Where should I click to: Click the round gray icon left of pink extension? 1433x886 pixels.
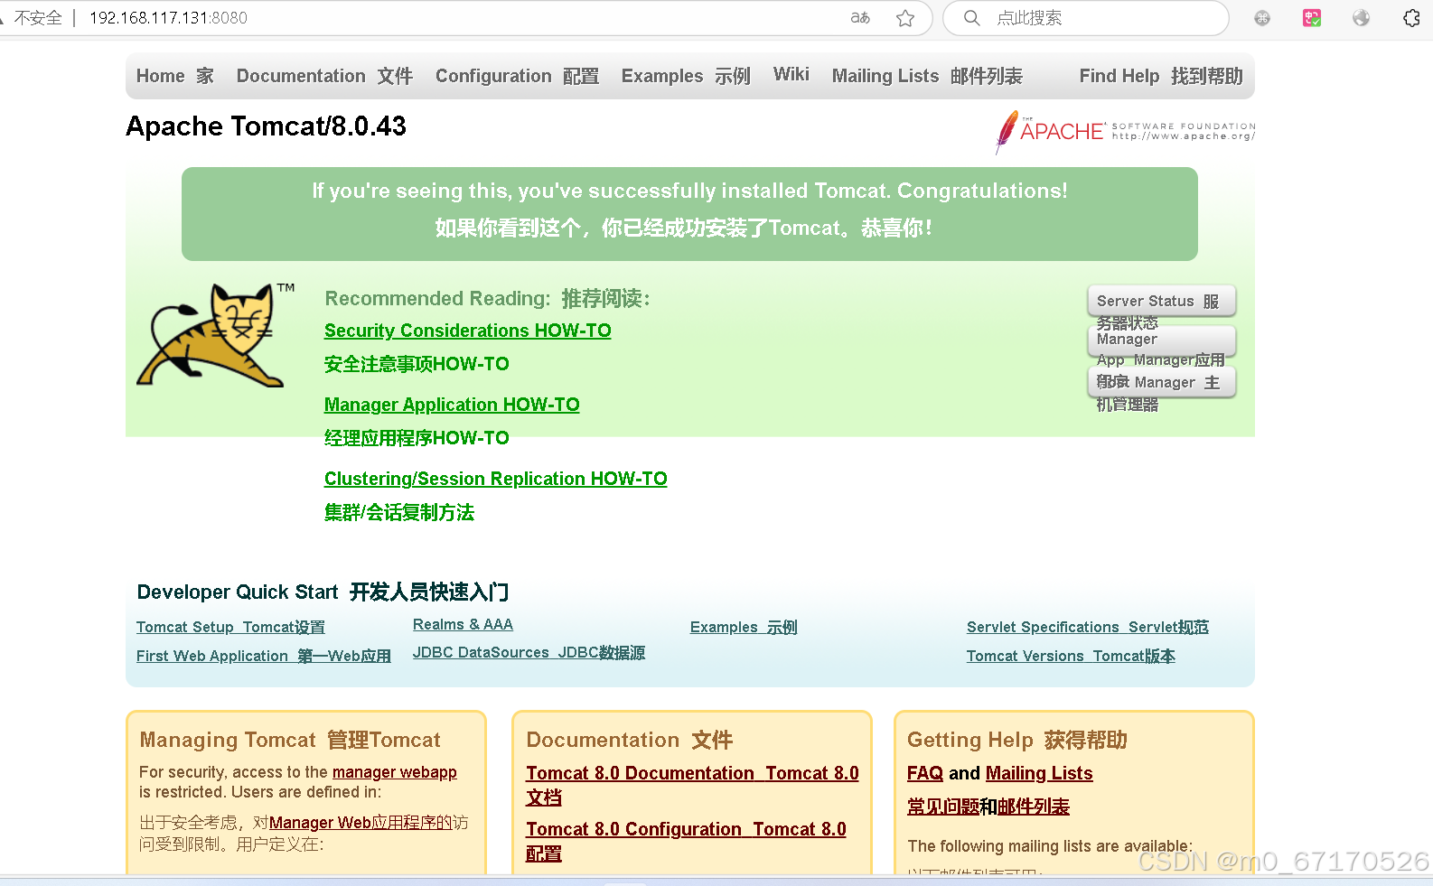pyautogui.click(x=1262, y=18)
